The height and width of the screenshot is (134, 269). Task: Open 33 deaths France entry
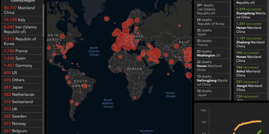tap(212, 43)
